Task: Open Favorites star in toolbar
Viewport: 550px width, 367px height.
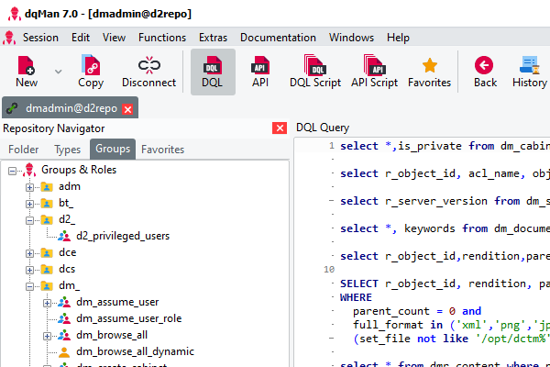Action: click(430, 65)
